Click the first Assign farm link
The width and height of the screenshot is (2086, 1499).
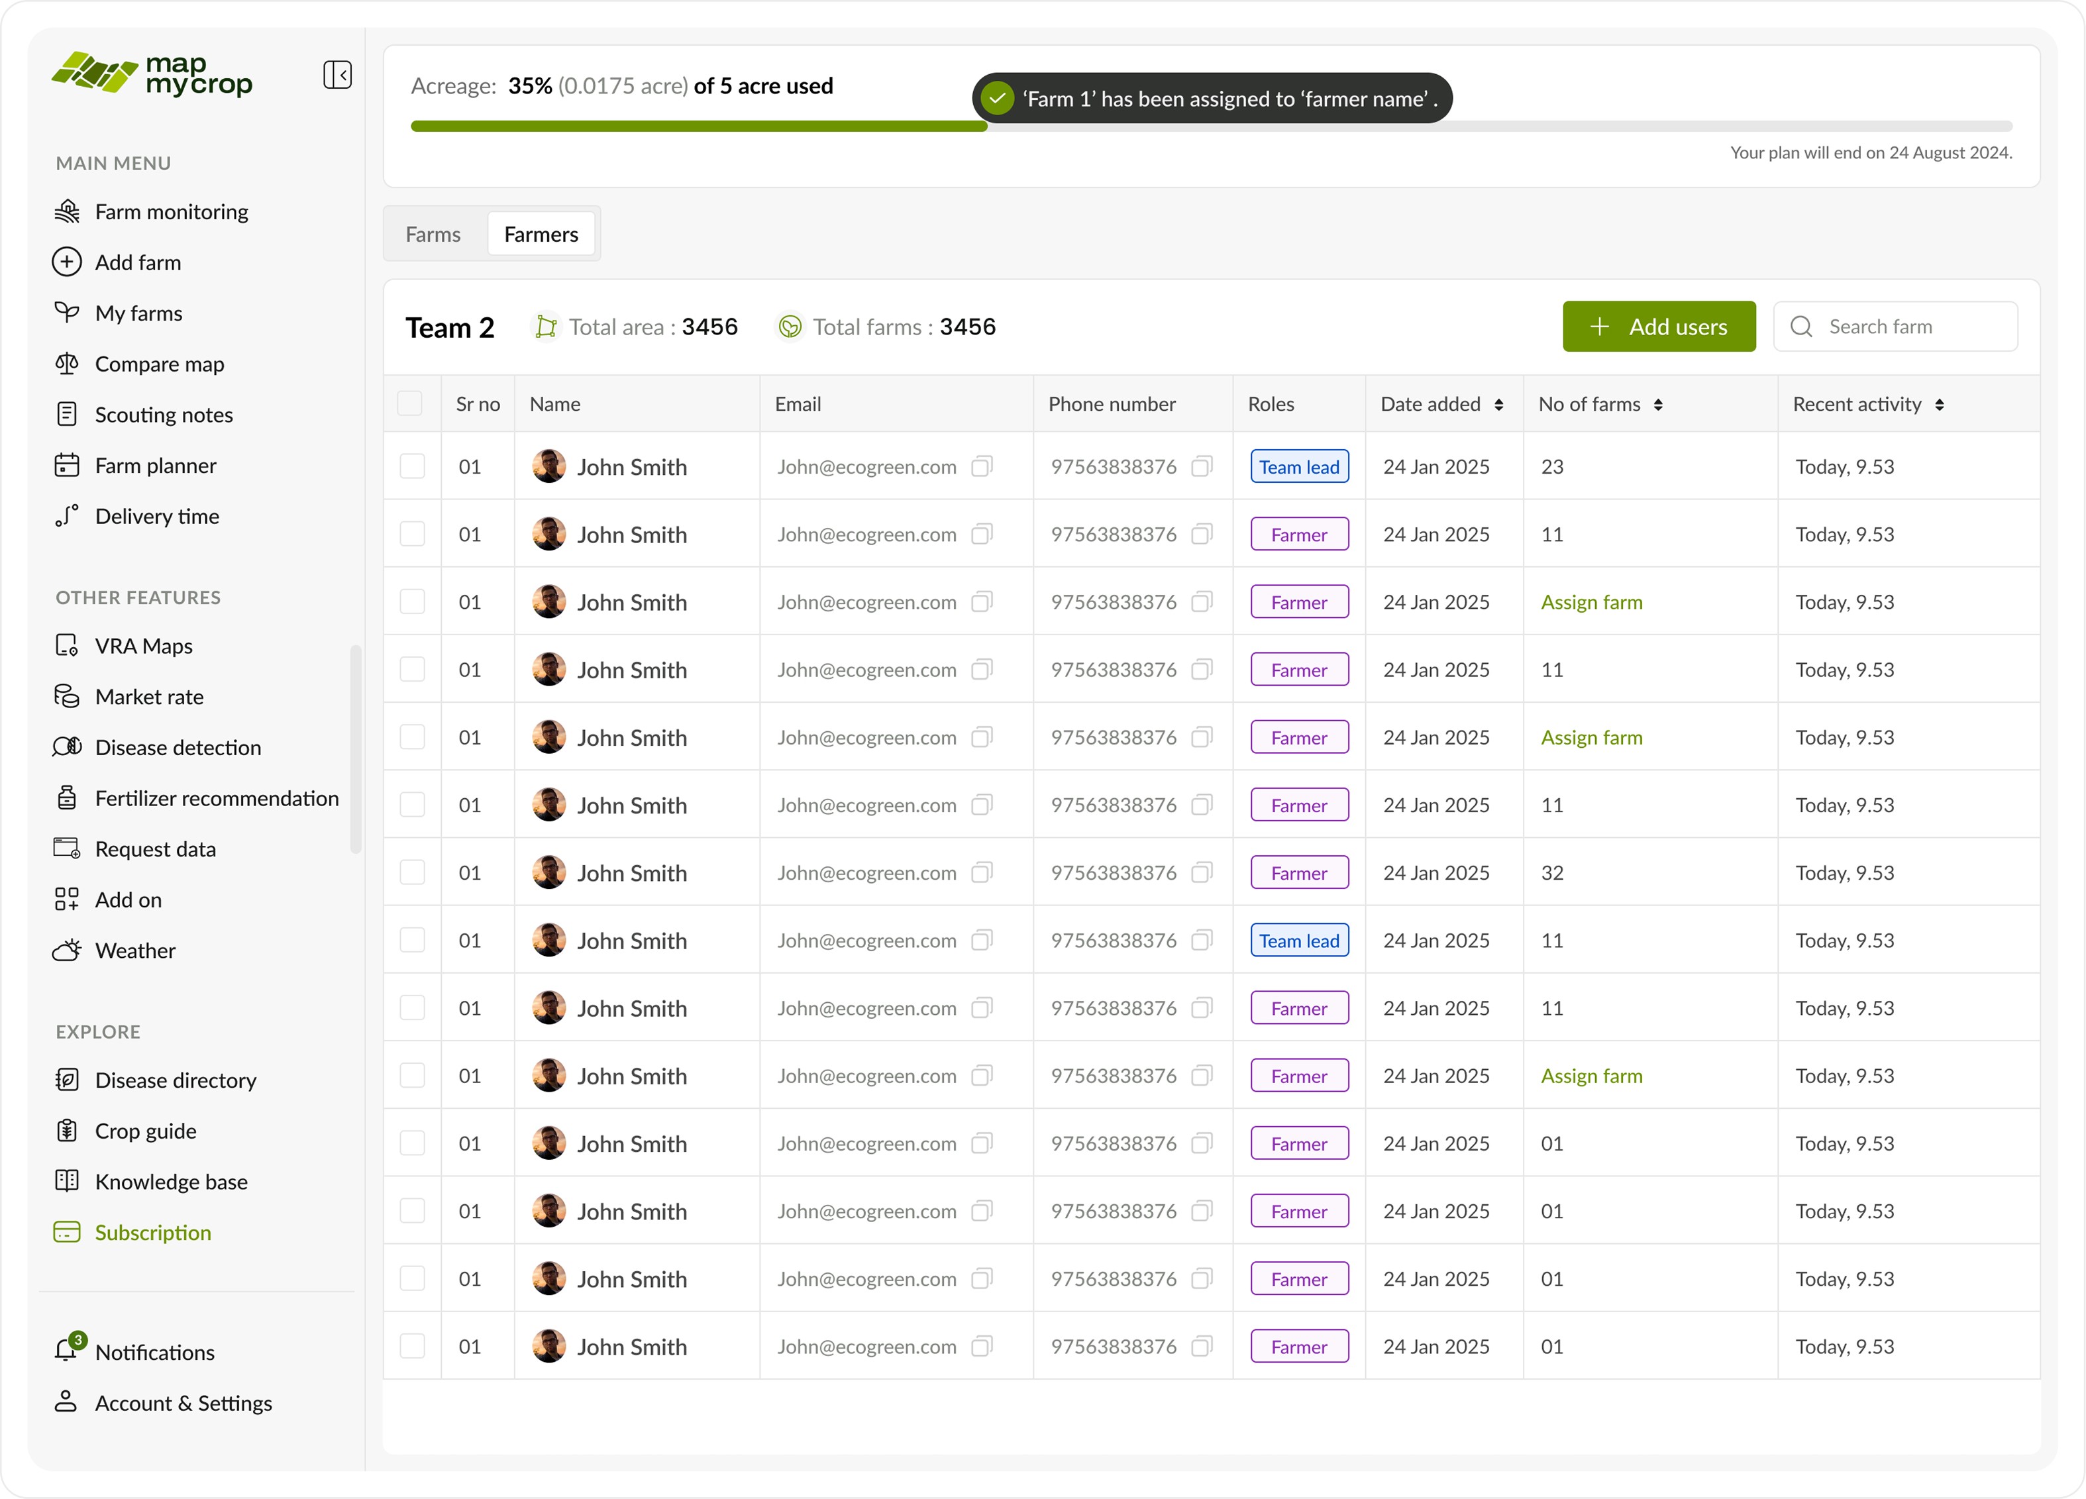[1591, 602]
